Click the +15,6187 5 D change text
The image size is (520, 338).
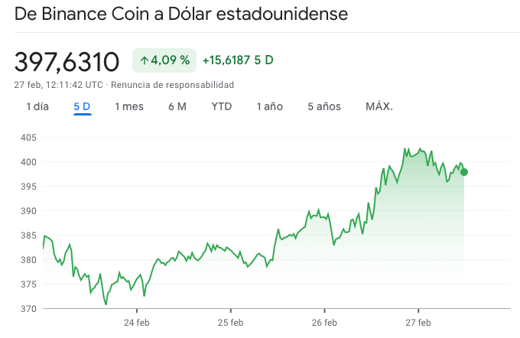[238, 60]
